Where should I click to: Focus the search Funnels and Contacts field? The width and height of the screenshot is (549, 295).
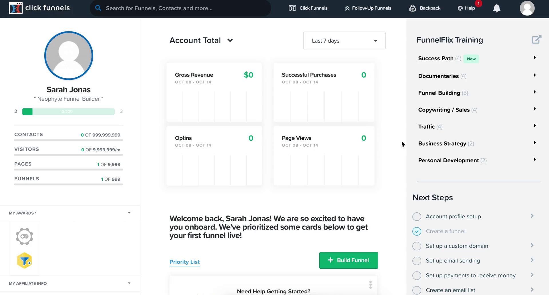coord(180,8)
